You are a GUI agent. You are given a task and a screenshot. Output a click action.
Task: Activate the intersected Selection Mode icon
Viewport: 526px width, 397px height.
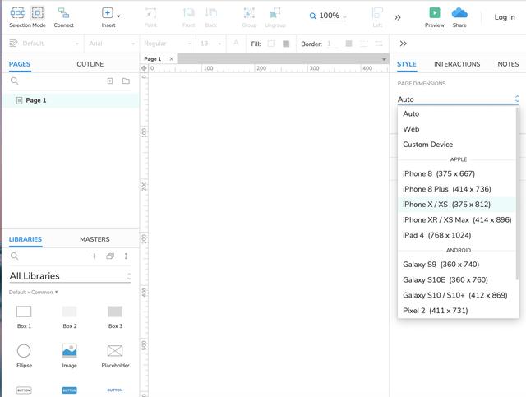pos(18,13)
